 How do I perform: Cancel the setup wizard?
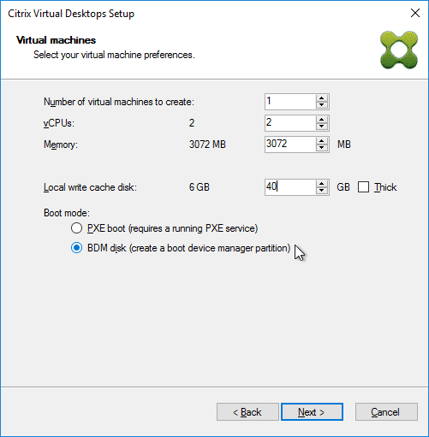386,412
